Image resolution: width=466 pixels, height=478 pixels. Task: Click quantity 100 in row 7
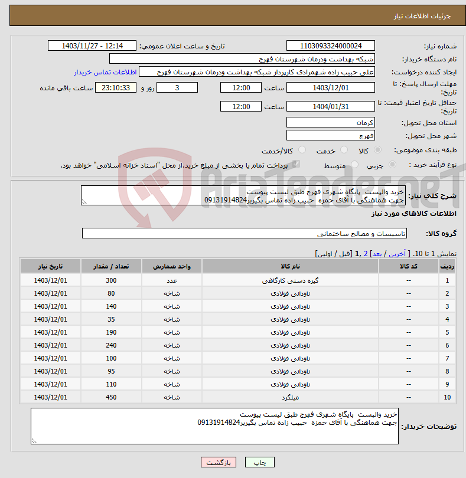(111, 358)
